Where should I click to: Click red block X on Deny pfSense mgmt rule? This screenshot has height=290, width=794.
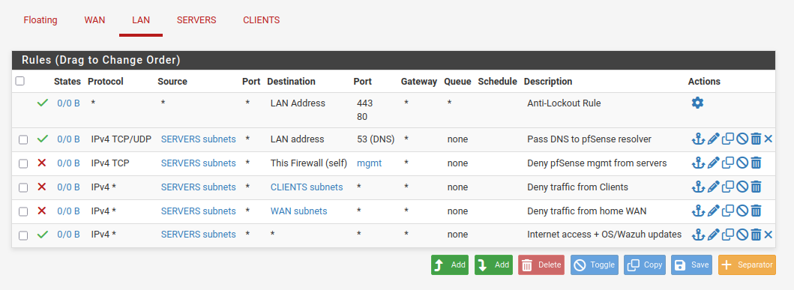tap(42, 163)
